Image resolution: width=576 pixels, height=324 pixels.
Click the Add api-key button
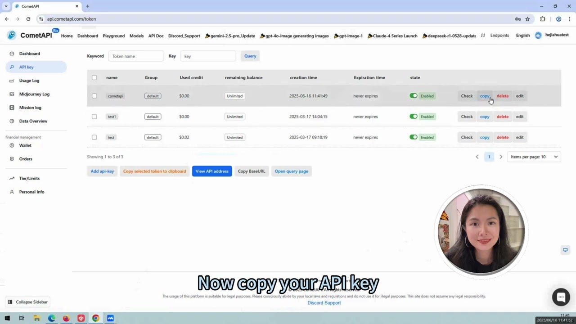click(102, 171)
